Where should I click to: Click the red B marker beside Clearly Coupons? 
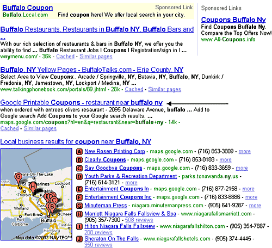click(x=79, y=160)
